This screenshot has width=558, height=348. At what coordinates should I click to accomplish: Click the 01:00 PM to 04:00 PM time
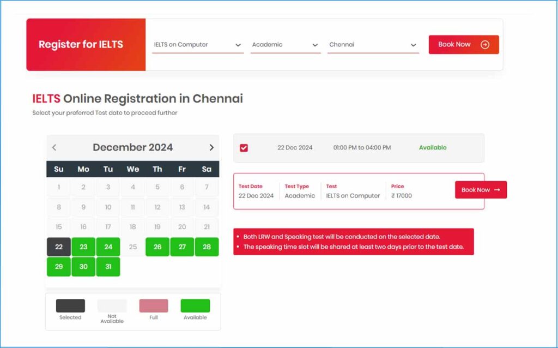coord(362,147)
